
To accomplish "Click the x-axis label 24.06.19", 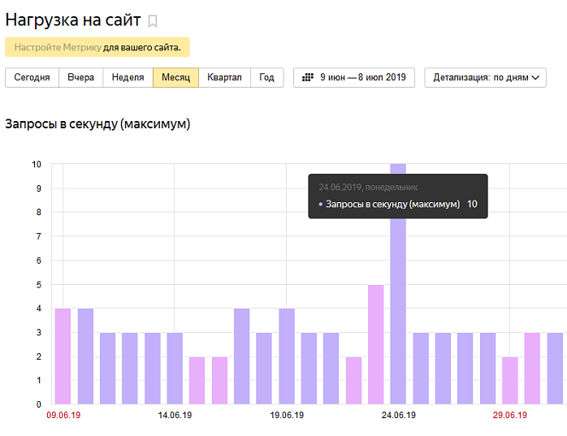I will tap(399, 415).
